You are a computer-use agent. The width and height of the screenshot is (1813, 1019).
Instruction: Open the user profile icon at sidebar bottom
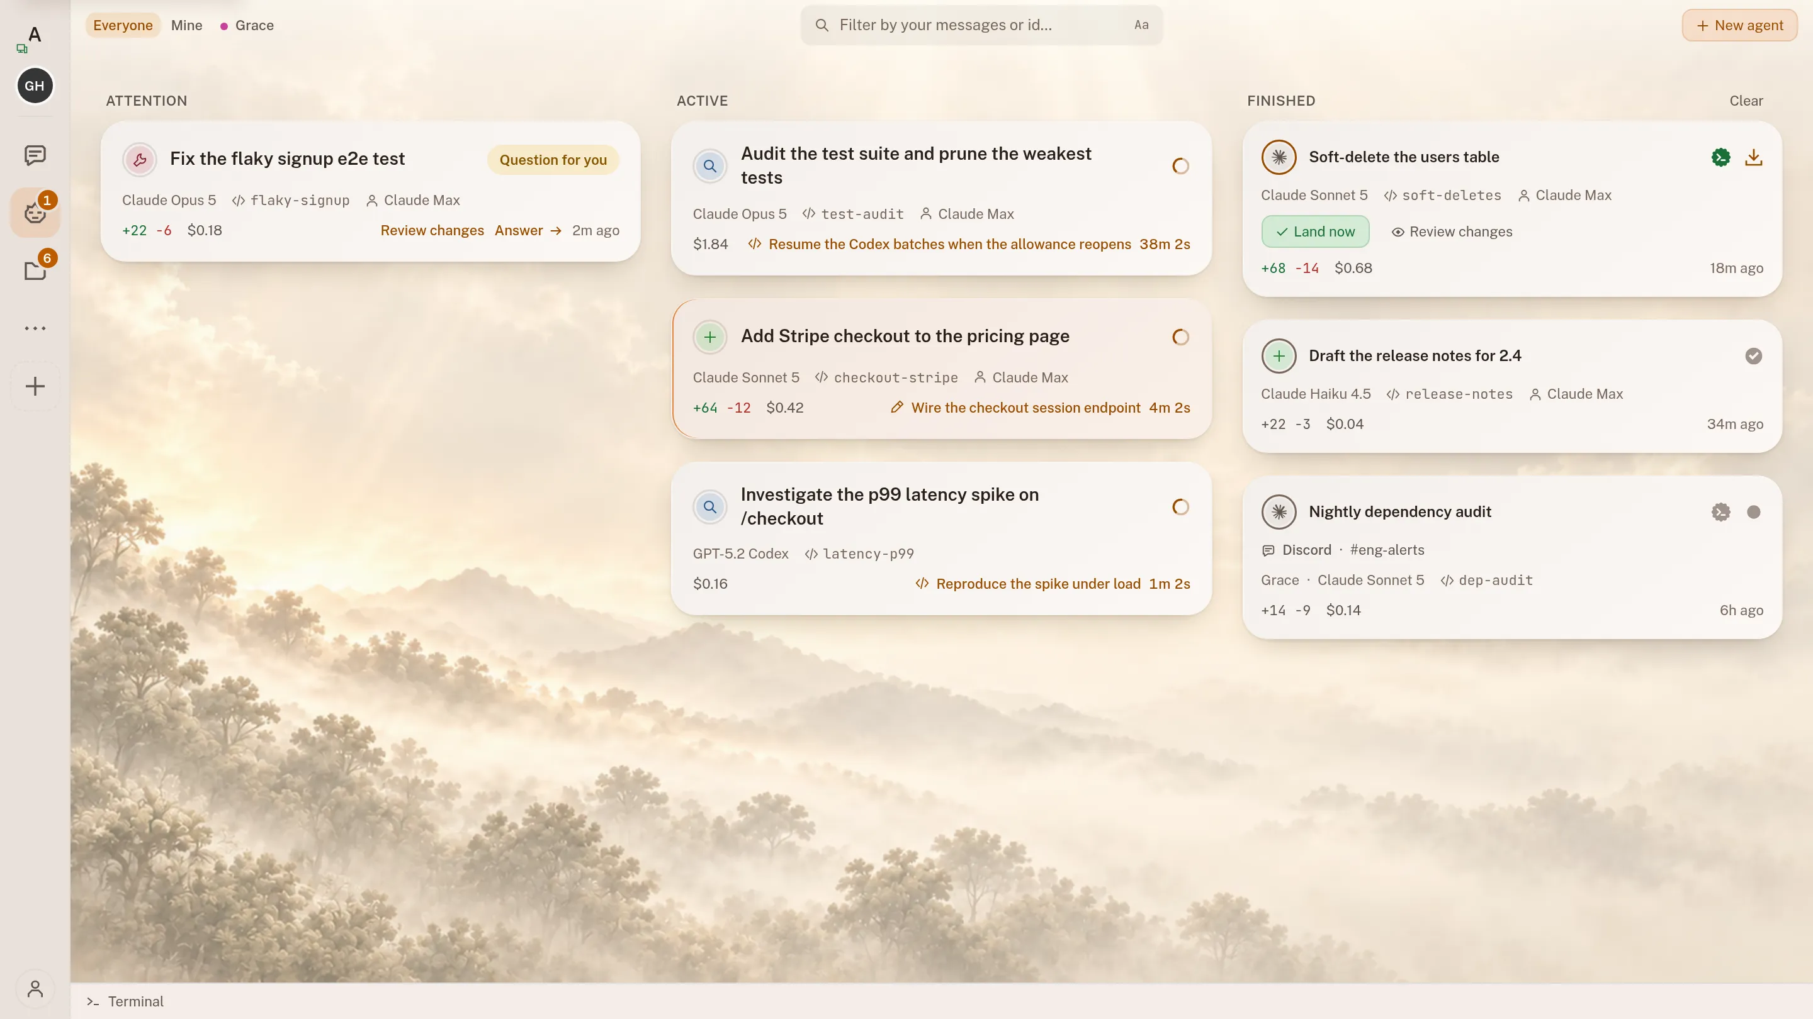[35, 989]
